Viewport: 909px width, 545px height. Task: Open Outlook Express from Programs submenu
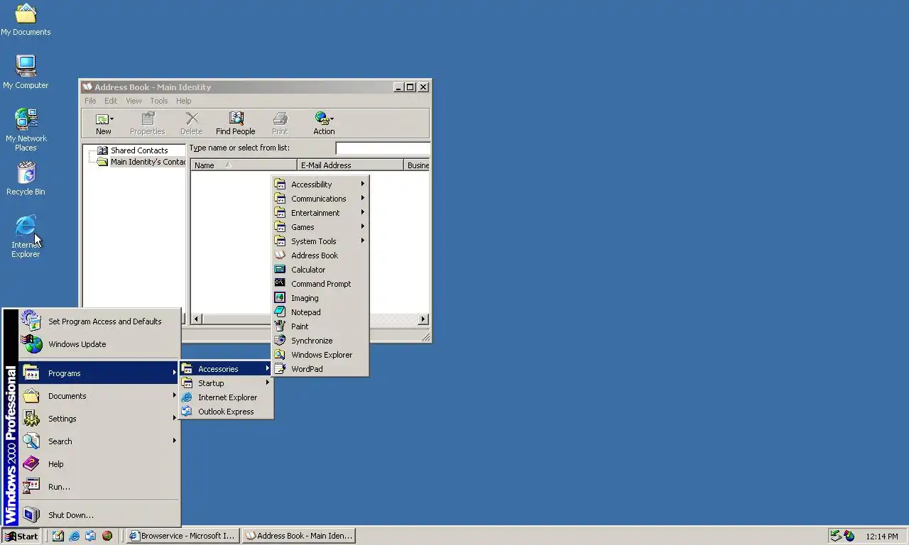[x=226, y=412]
